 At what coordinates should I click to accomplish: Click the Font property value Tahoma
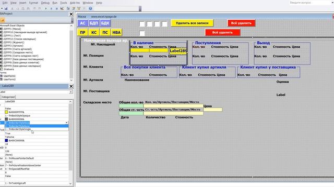9,137
